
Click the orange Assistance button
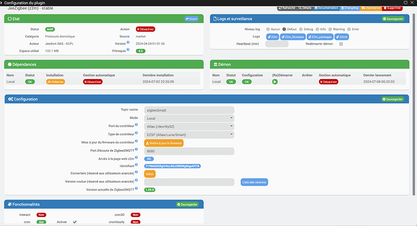[x=371, y=8]
